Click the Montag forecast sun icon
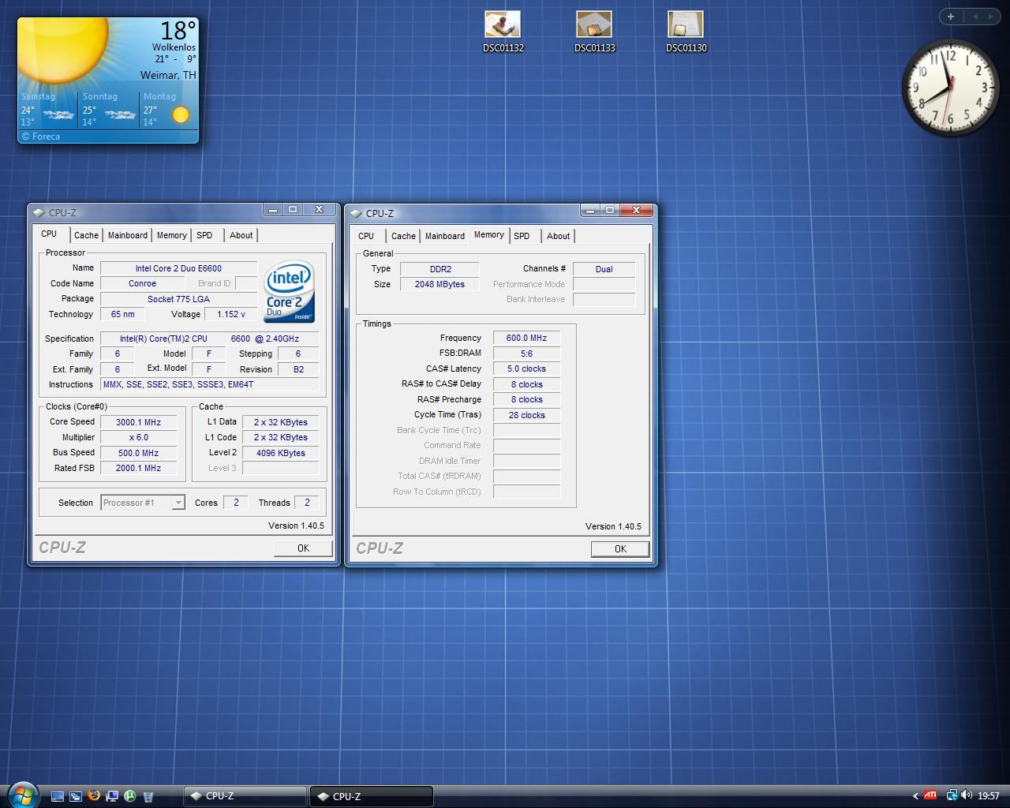 tap(181, 115)
